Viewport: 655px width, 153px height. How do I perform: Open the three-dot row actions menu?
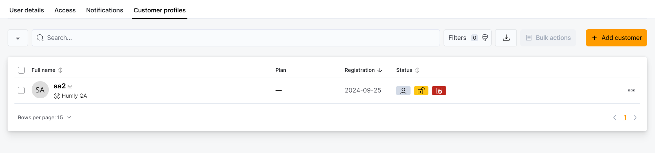tap(631, 90)
